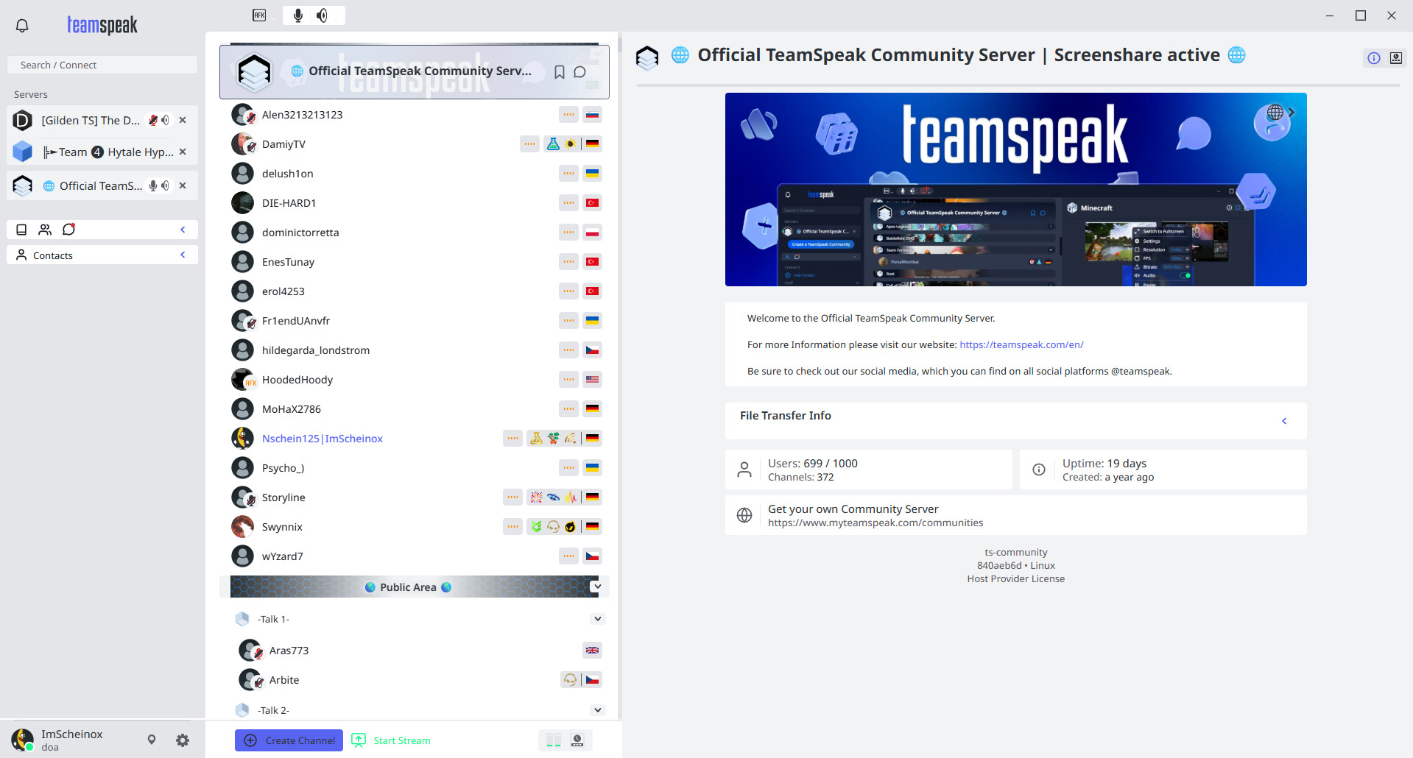Image resolution: width=1413 pixels, height=758 pixels.
Task: Bookmark the Official TeamSpeak Community Server
Action: tap(560, 71)
